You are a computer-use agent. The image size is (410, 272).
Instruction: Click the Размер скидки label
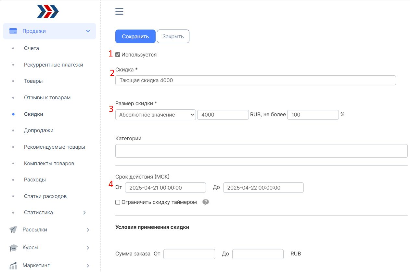point(136,104)
